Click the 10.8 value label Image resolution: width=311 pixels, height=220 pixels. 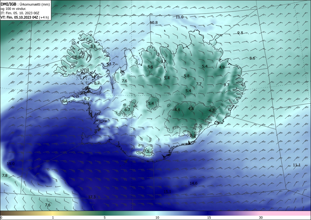[x=154, y=23]
